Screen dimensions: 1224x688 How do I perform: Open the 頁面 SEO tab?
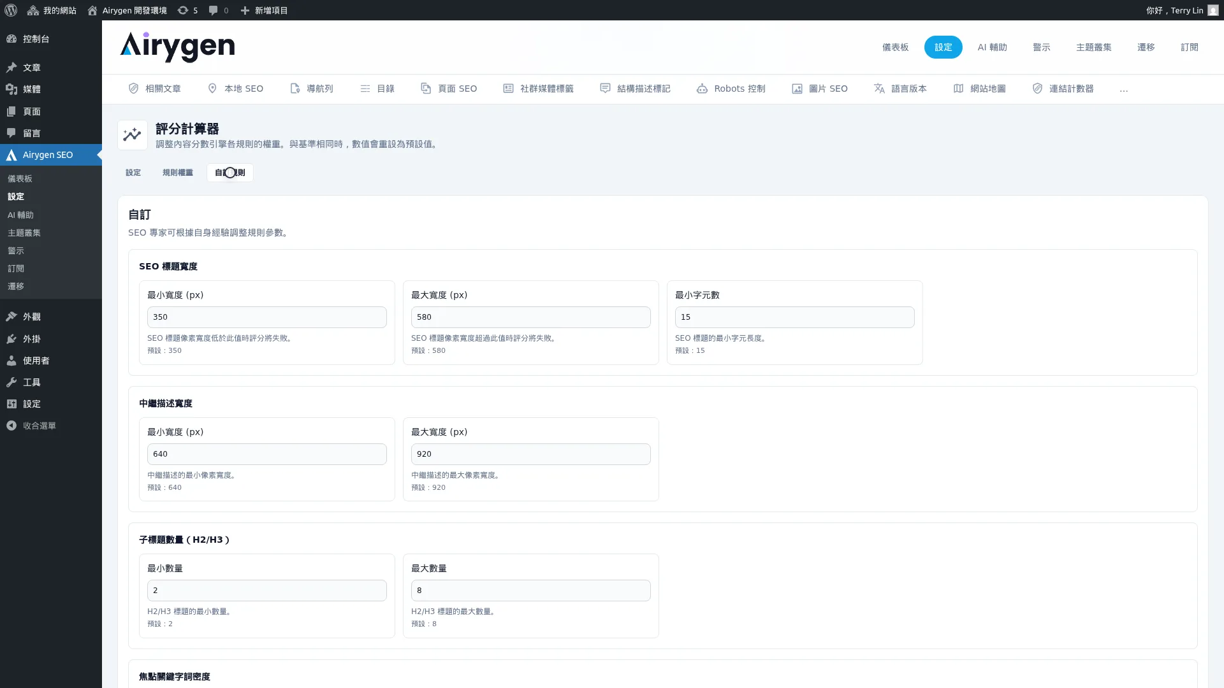point(449,89)
